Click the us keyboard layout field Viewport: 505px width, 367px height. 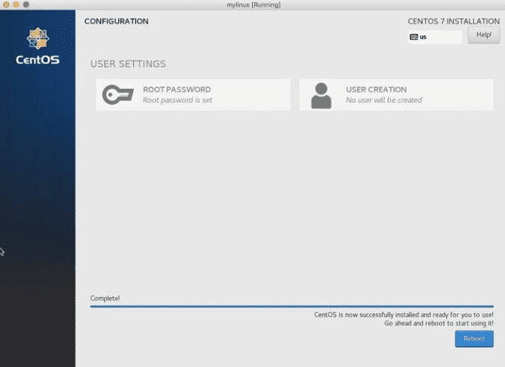[x=435, y=37]
